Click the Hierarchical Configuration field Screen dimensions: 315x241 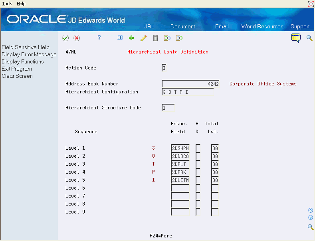coord(188,92)
